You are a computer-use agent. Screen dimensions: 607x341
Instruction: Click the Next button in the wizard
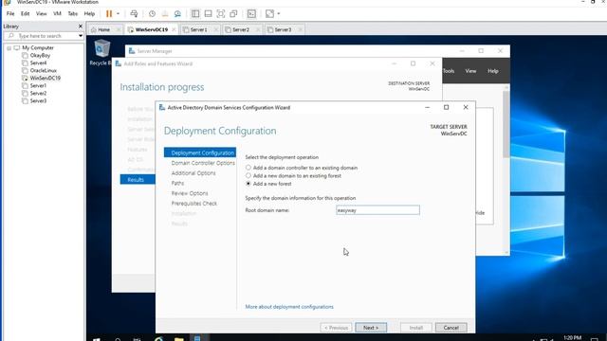(x=371, y=328)
